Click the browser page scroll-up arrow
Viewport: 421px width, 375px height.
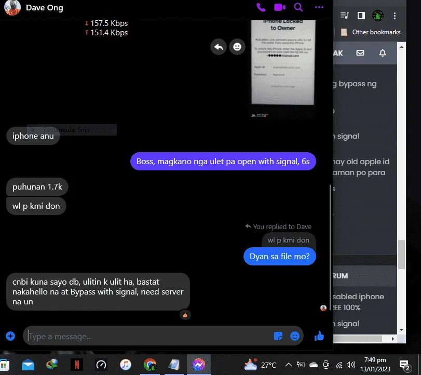tap(401, 47)
